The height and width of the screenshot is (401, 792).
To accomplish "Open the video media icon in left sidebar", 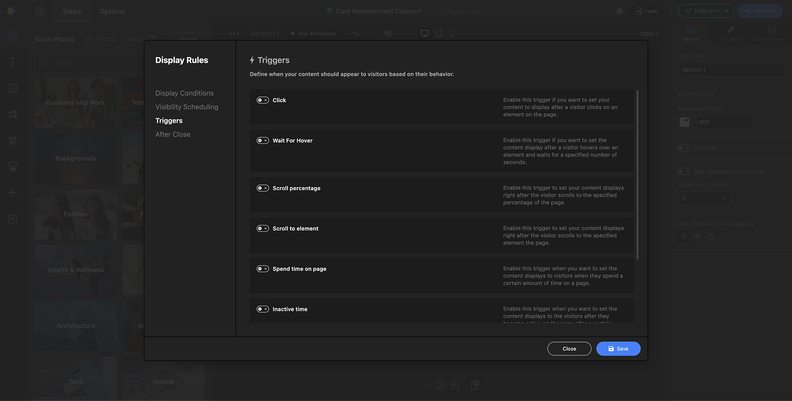I will (13, 88).
